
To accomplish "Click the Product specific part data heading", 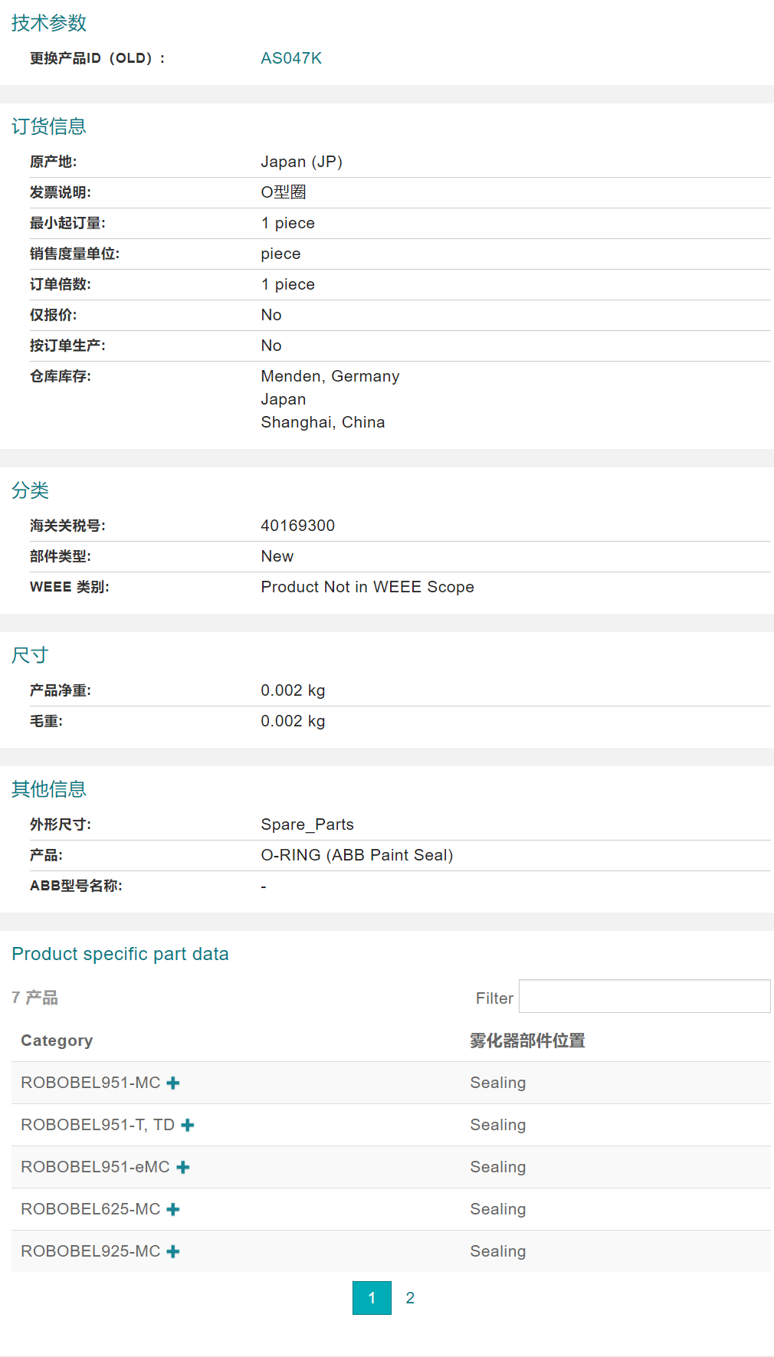I will [x=120, y=954].
